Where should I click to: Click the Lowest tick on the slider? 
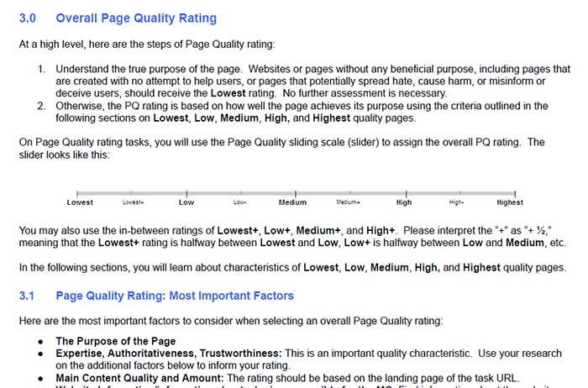[x=77, y=194]
